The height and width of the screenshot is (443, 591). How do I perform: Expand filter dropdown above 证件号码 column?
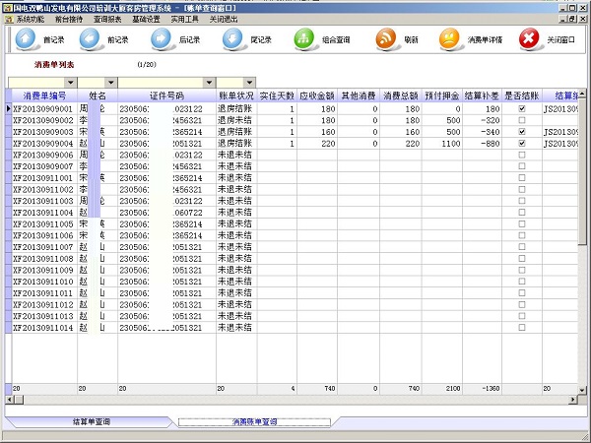[209, 83]
